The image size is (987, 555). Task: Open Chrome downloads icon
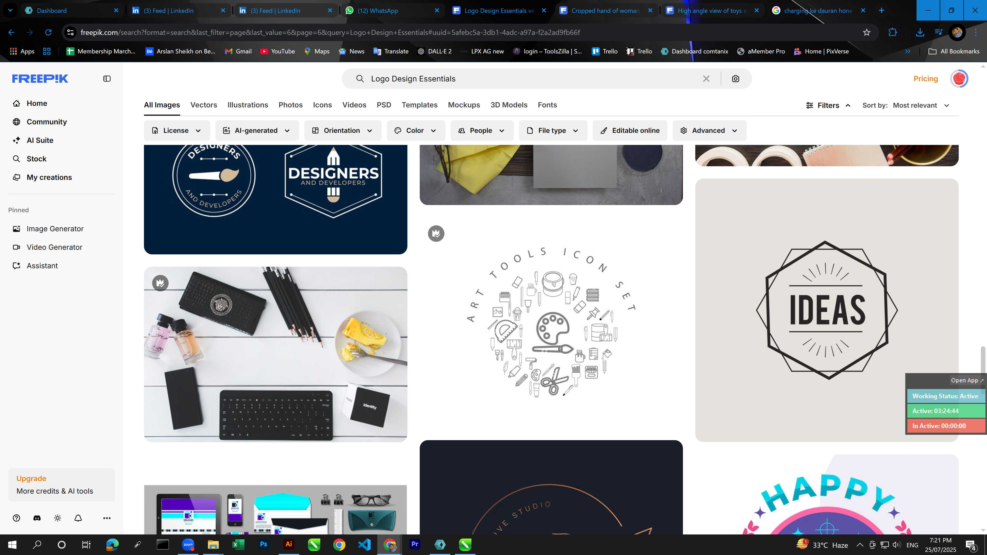pyautogui.click(x=920, y=33)
